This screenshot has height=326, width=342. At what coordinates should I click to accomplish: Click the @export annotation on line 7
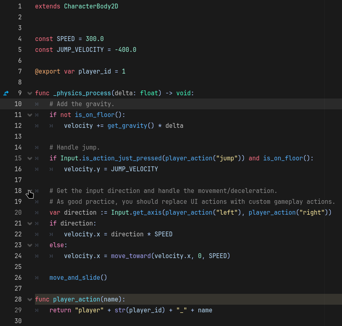coord(47,72)
